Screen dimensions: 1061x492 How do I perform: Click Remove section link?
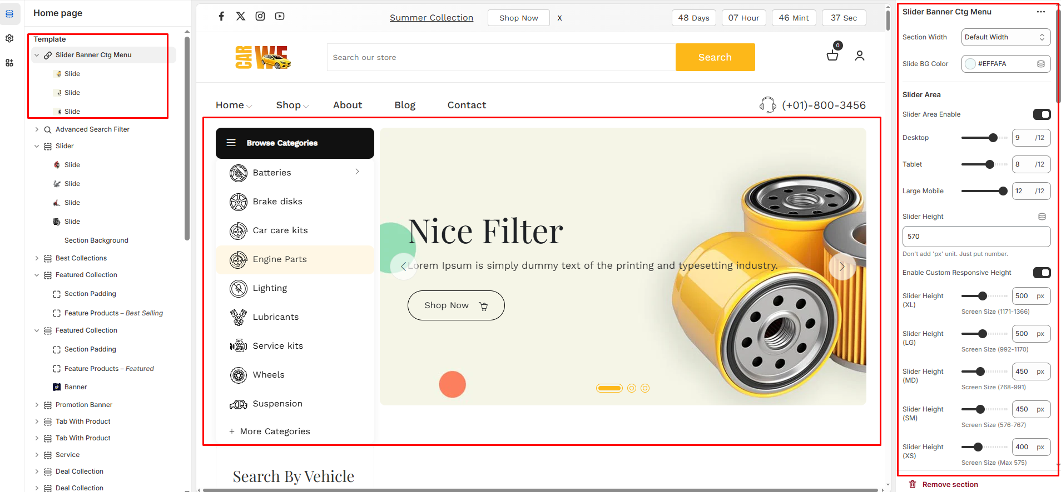point(950,484)
